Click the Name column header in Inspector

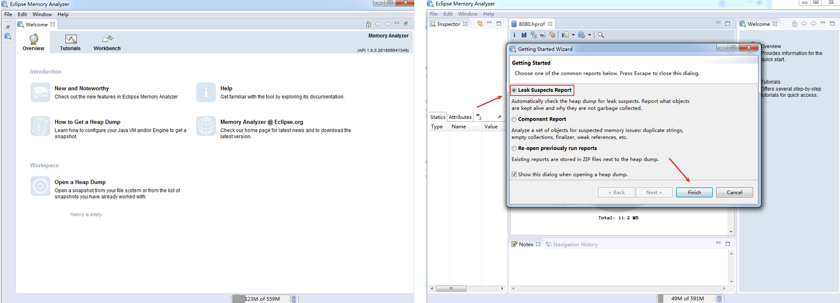459,126
